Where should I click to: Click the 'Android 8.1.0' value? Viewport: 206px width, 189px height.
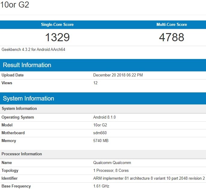104,117
